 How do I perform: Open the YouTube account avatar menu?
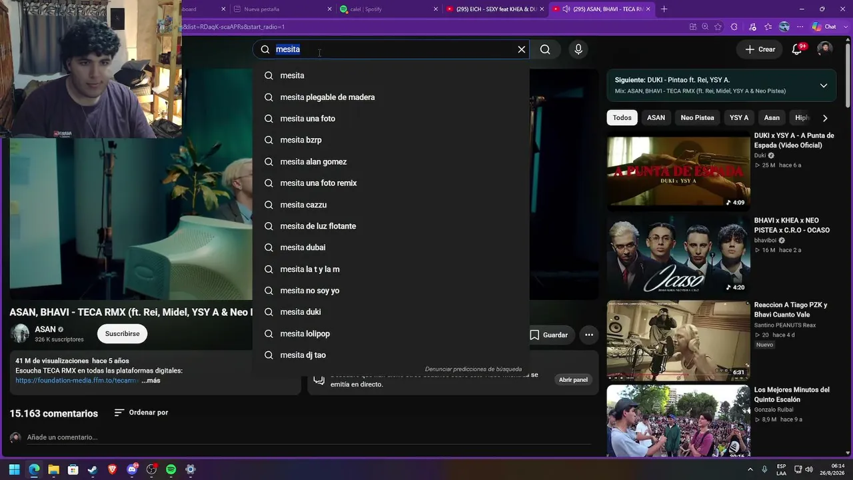point(825,49)
